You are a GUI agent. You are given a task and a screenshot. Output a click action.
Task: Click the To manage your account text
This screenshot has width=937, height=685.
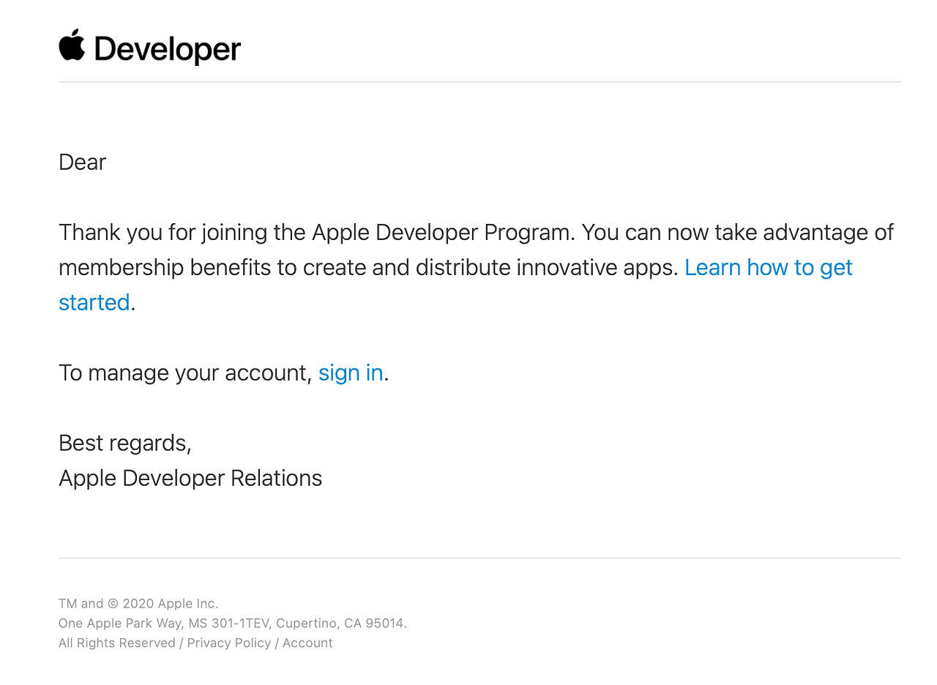tap(183, 373)
